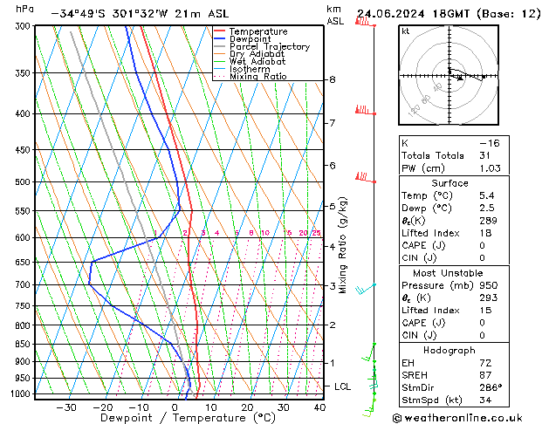549x424 pixels.
Task: Click the vertical 'Mixing Ratio (g/kg)' axis label
Action: coord(342,245)
